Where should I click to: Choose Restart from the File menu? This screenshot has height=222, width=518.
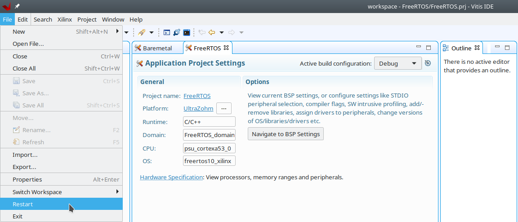pos(22,204)
